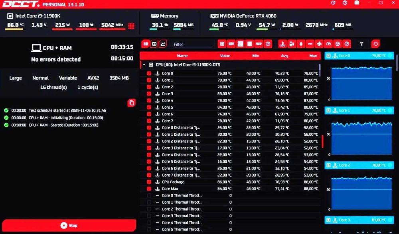Screen dimensions: 399x234
Task: Take a screenshot with the camera icon
Action: pyautogui.click(x=357, y=3)
